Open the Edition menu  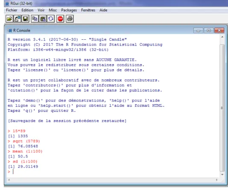(x=27, y=10)
